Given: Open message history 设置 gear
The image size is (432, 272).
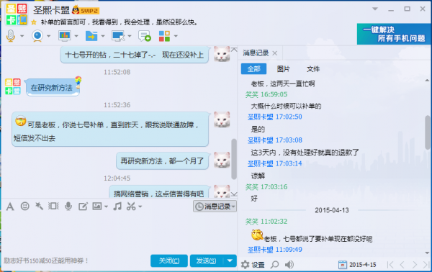Looking at the screenshot, I should pos(253,265).
